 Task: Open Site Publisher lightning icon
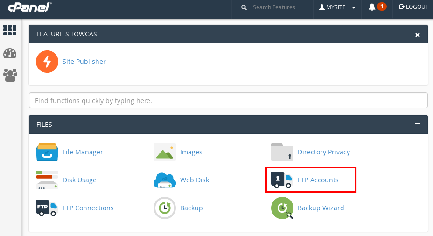point(47,62)
